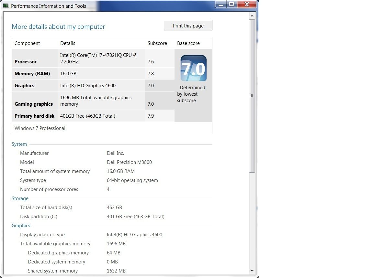Click the vertical scrollbar thumb
This screenshot has width=373, height=278.
click(252, 96)
